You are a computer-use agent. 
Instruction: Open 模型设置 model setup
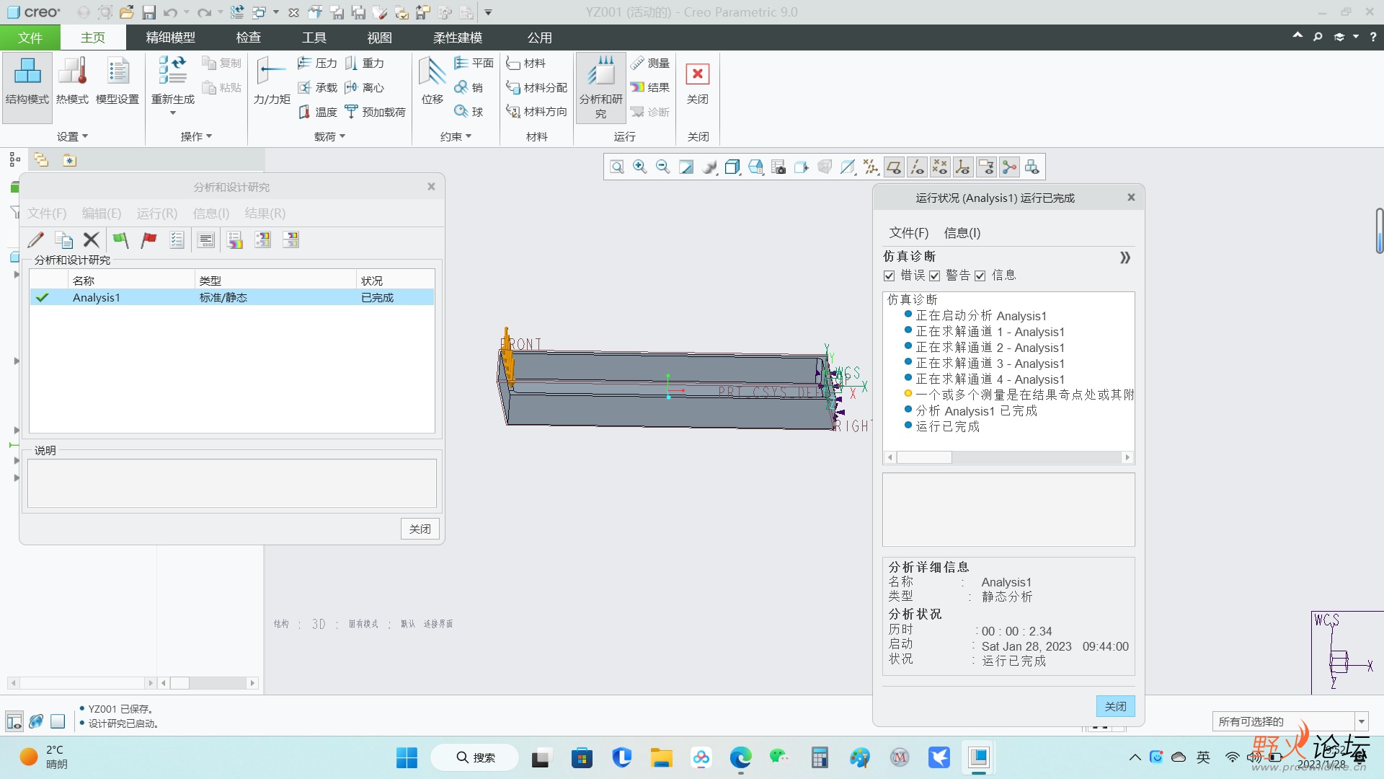coord(117,81)
